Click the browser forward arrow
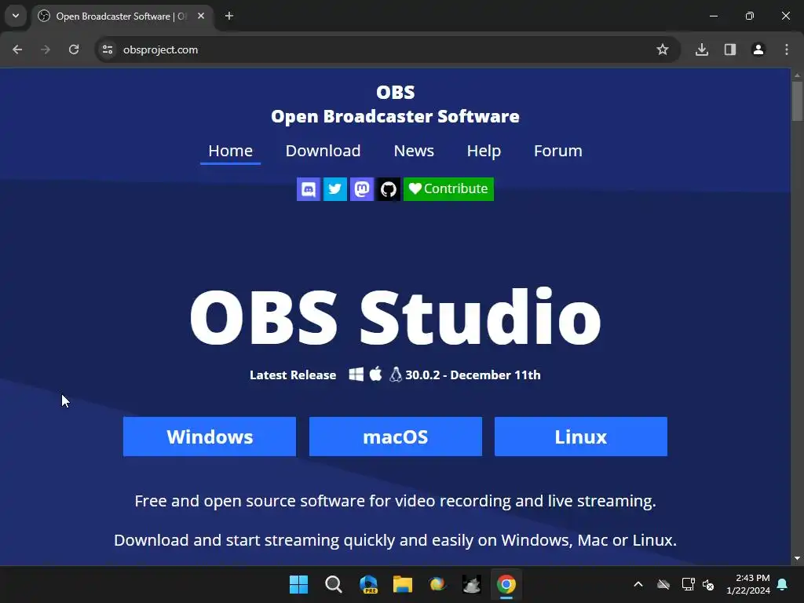Image resolution: width=804 pixels, height=603 pixels. coord(46,49)
